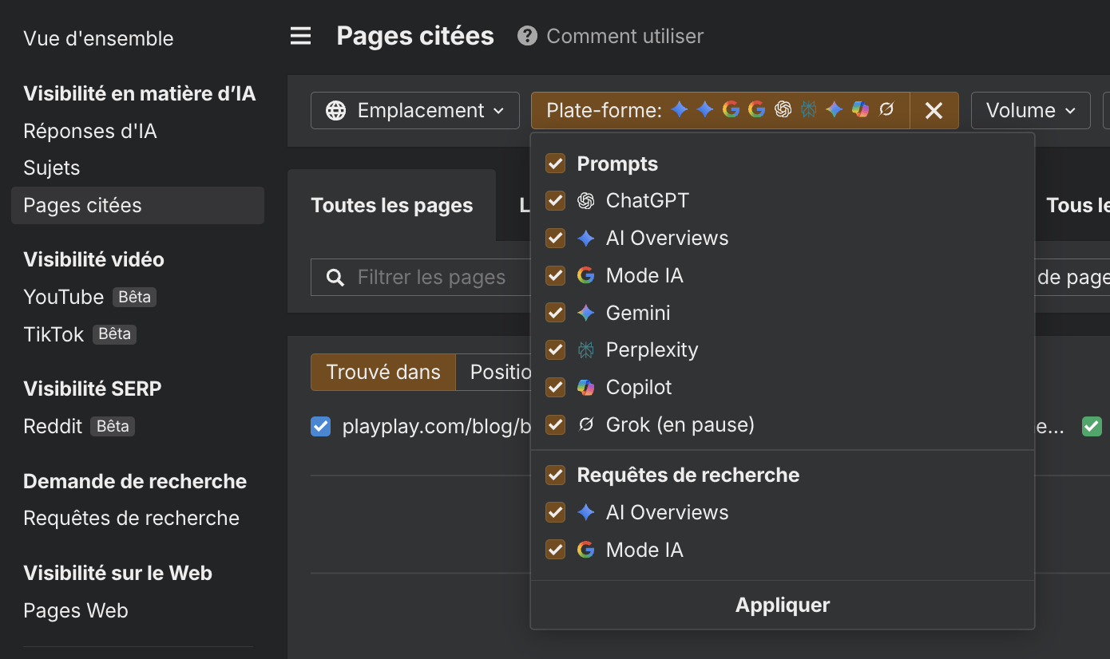Click AI Overviews icon under Prompts

(x=586, y=238)
